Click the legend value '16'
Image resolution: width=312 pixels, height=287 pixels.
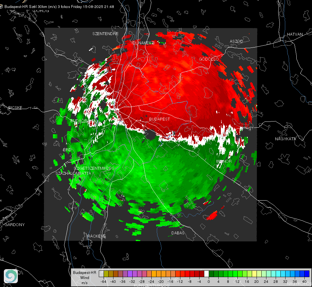coord(247,282)
